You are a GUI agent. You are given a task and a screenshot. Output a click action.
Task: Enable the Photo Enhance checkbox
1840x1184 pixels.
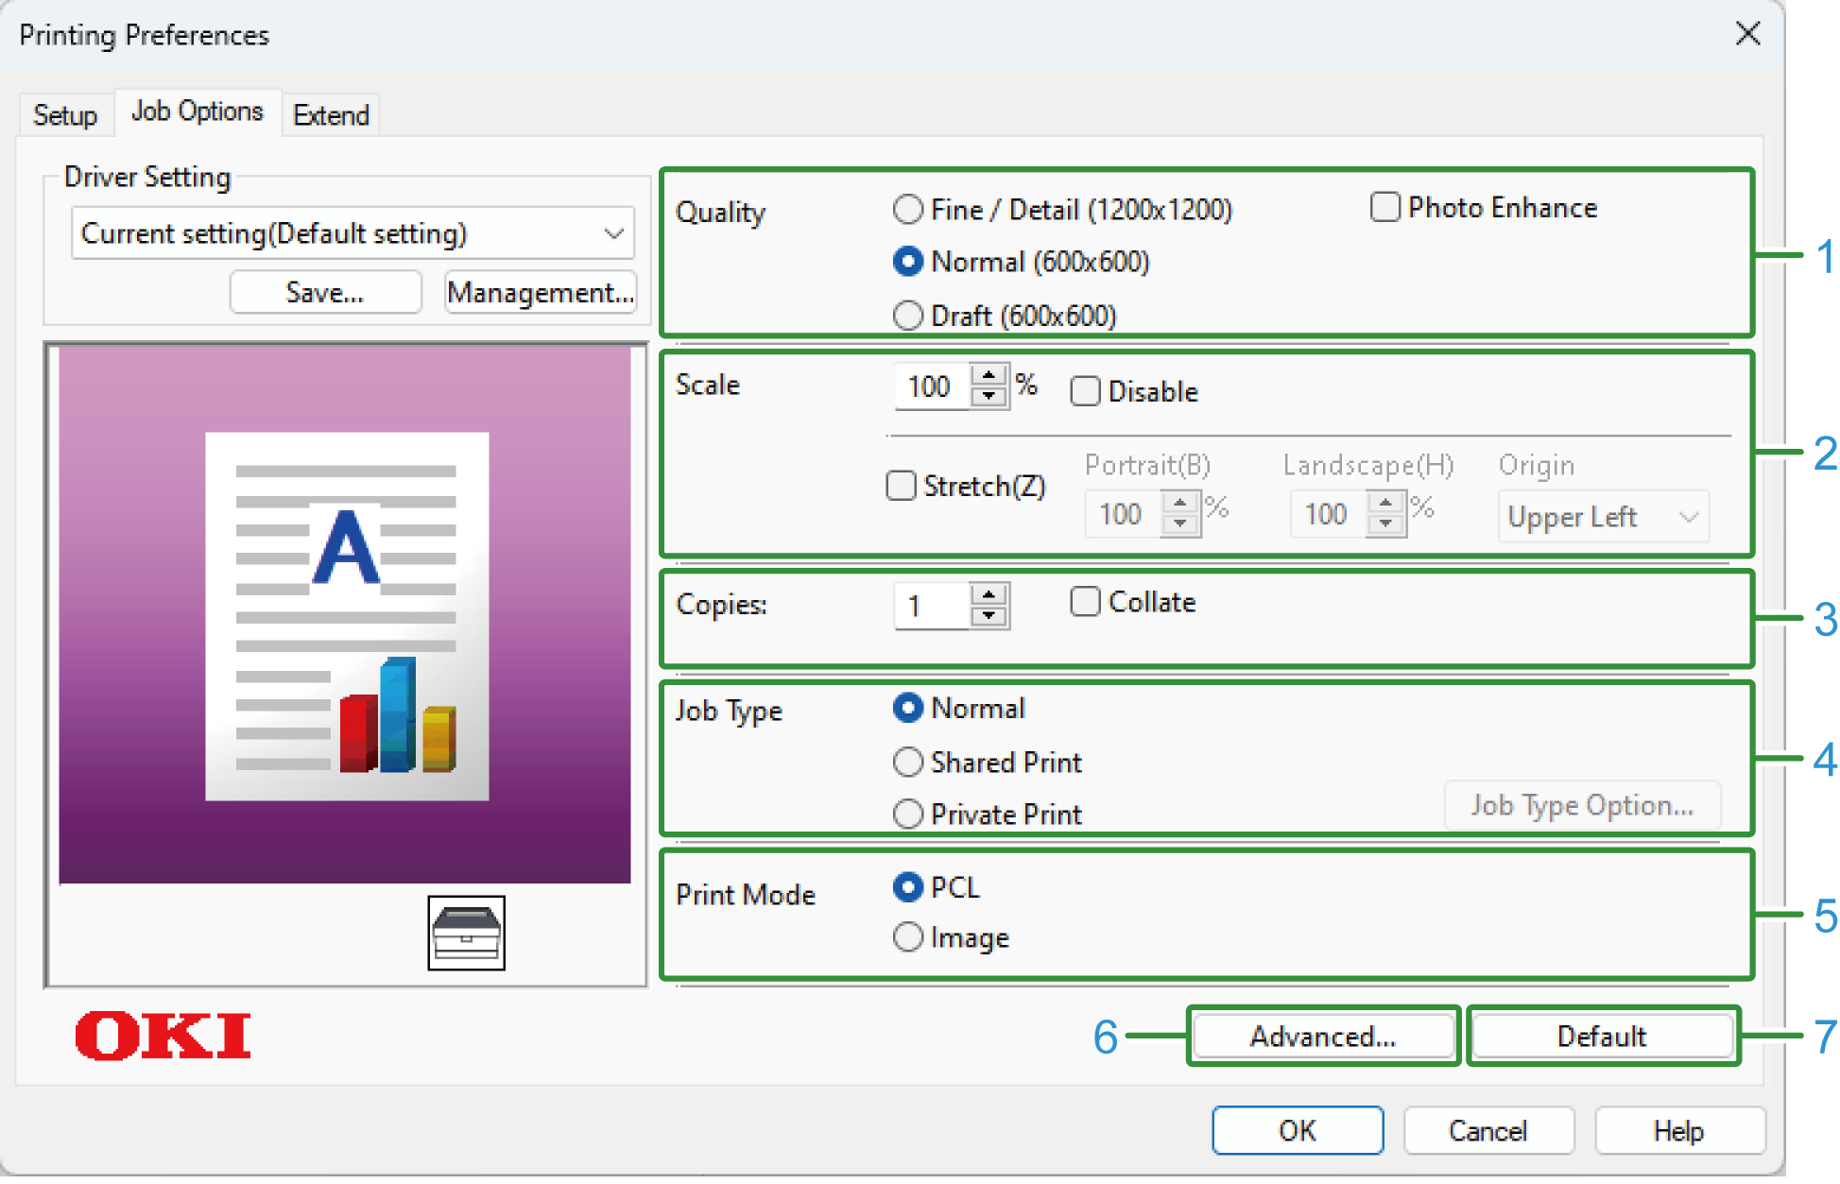coord(1384,207)
